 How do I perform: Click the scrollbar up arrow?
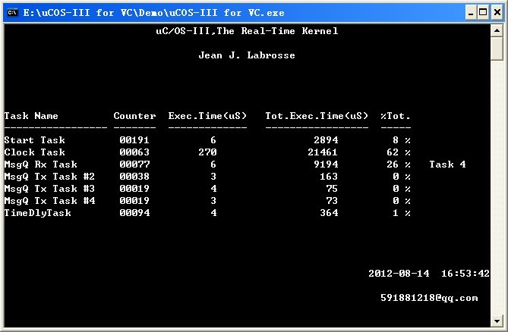[497, 31]
